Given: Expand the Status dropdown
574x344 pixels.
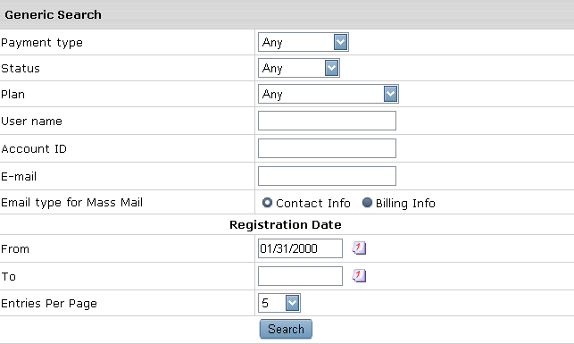Looking at the screenshot, I should click(299, 68).
